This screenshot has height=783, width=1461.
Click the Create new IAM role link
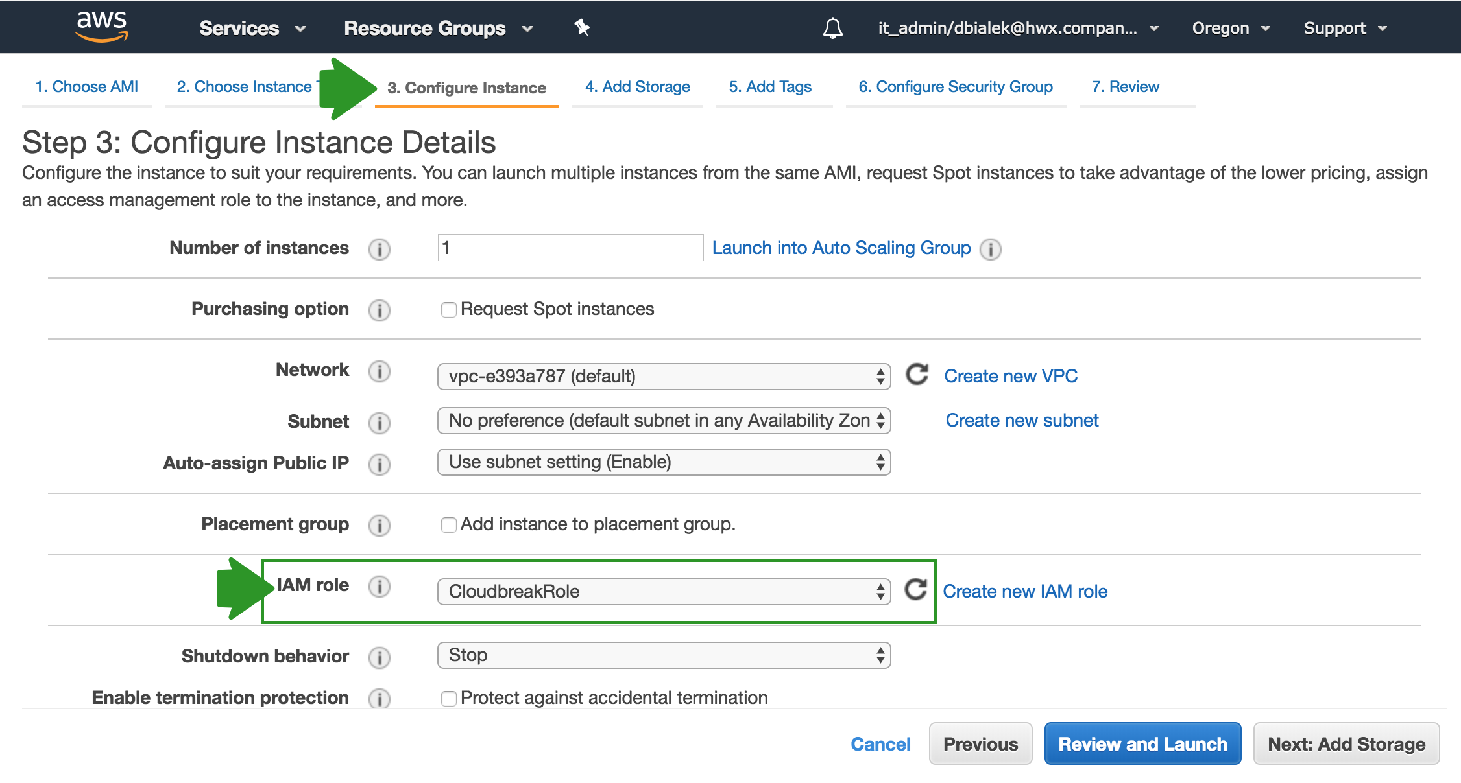pos(1025,591)
